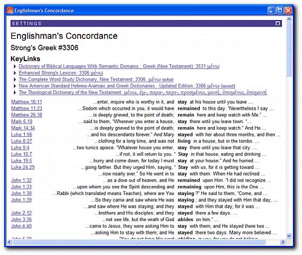Image resolution: width=302 pixels, height=255 pixels.
Task: Expand the New American Standard dictionaries triangle
Action: point(15,86)
